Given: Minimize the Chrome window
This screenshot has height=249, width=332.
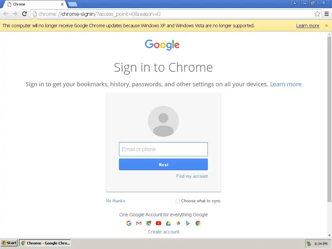Looking at the screenshot, I should pyautogui.click(x=304, y=3).
